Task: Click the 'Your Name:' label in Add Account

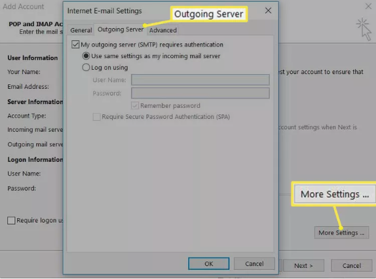Action: coord(24,72)
